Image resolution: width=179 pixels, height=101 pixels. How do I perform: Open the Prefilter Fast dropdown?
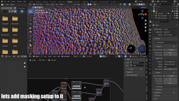click(x=170, y=67)
